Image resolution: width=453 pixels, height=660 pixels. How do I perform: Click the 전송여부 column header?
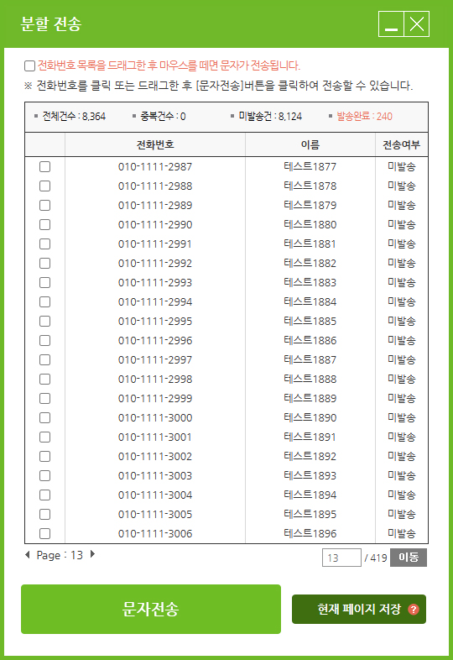click(402, 144)
